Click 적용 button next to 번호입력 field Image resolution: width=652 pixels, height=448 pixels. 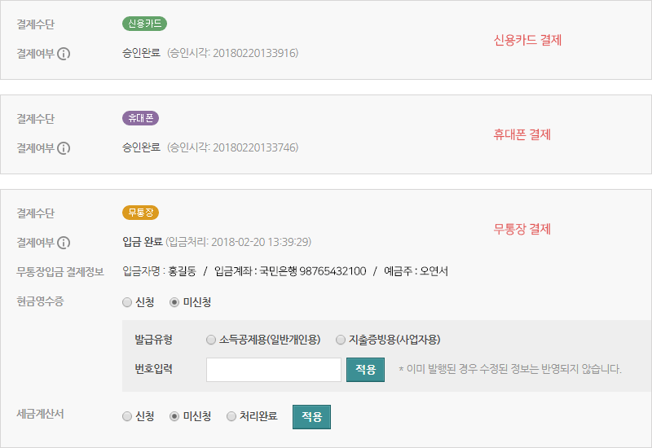coord(365,370)
